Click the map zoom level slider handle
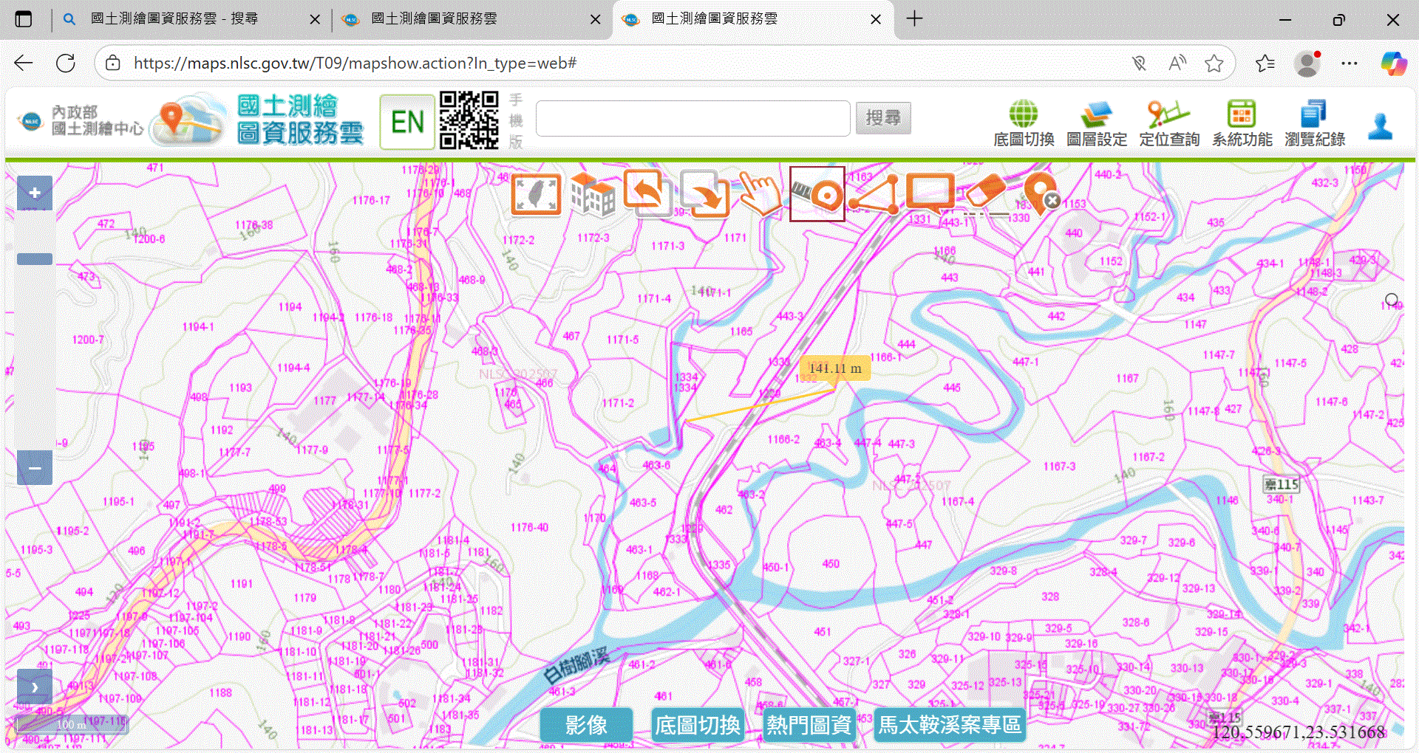The image size is (1419, 753). [x=35, y=259]
